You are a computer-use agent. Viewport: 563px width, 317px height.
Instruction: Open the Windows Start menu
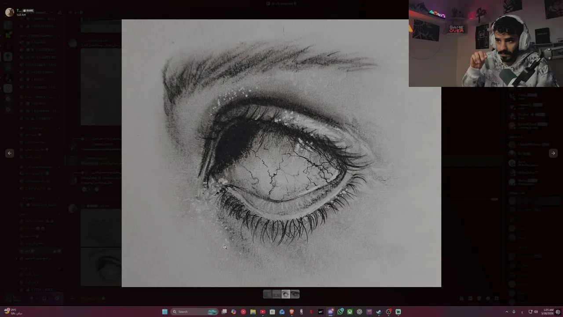(165, 312)
